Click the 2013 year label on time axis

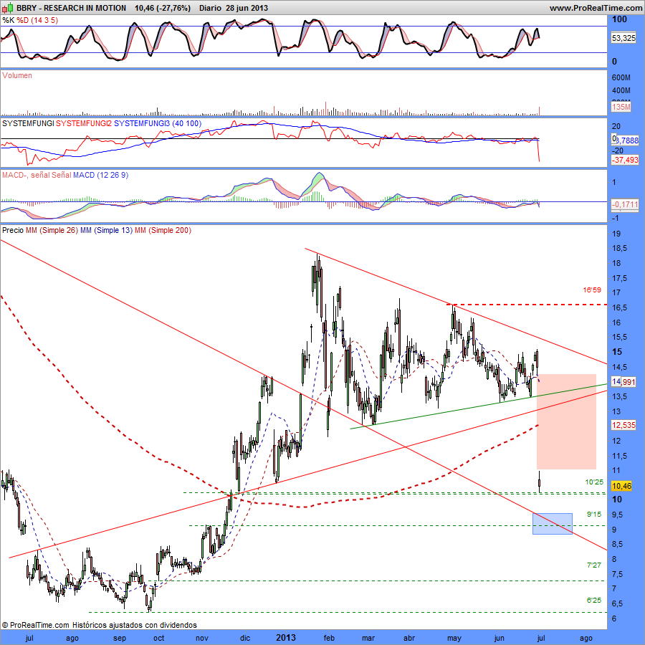[x=286, y=638]
